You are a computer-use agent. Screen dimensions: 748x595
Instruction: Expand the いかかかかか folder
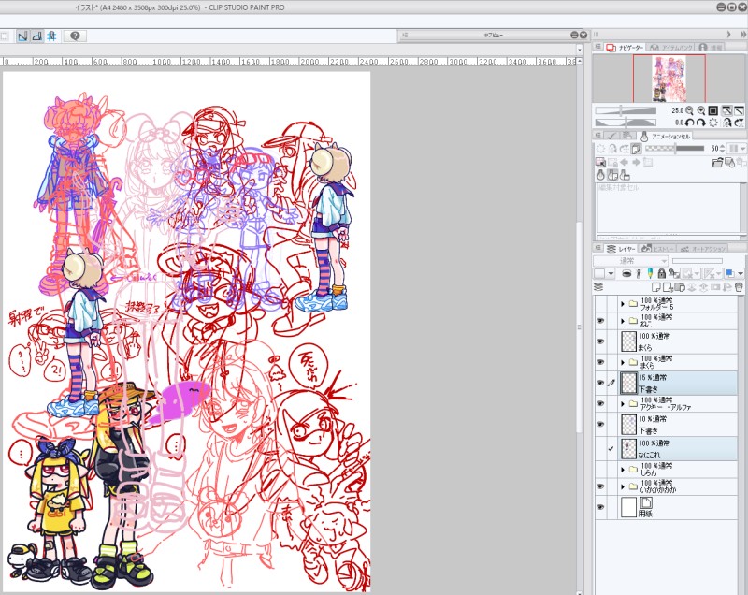point(623,486)
